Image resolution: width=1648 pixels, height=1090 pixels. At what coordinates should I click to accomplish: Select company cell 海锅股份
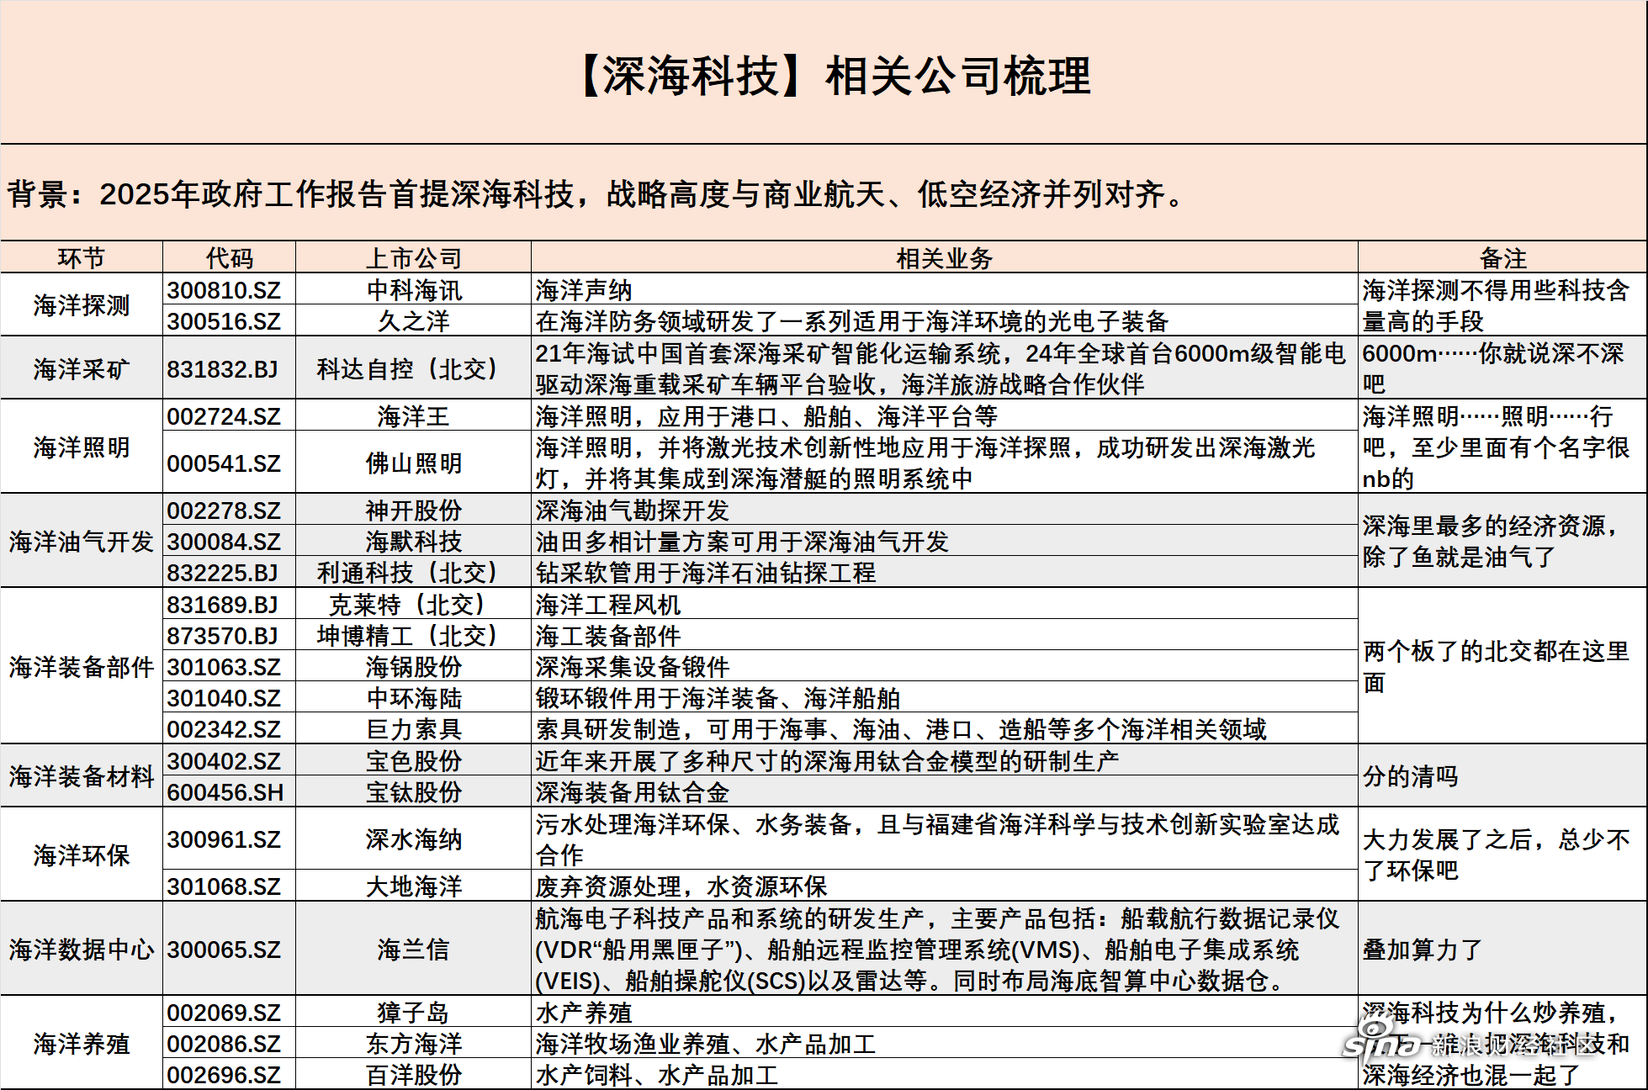[413, 666]
